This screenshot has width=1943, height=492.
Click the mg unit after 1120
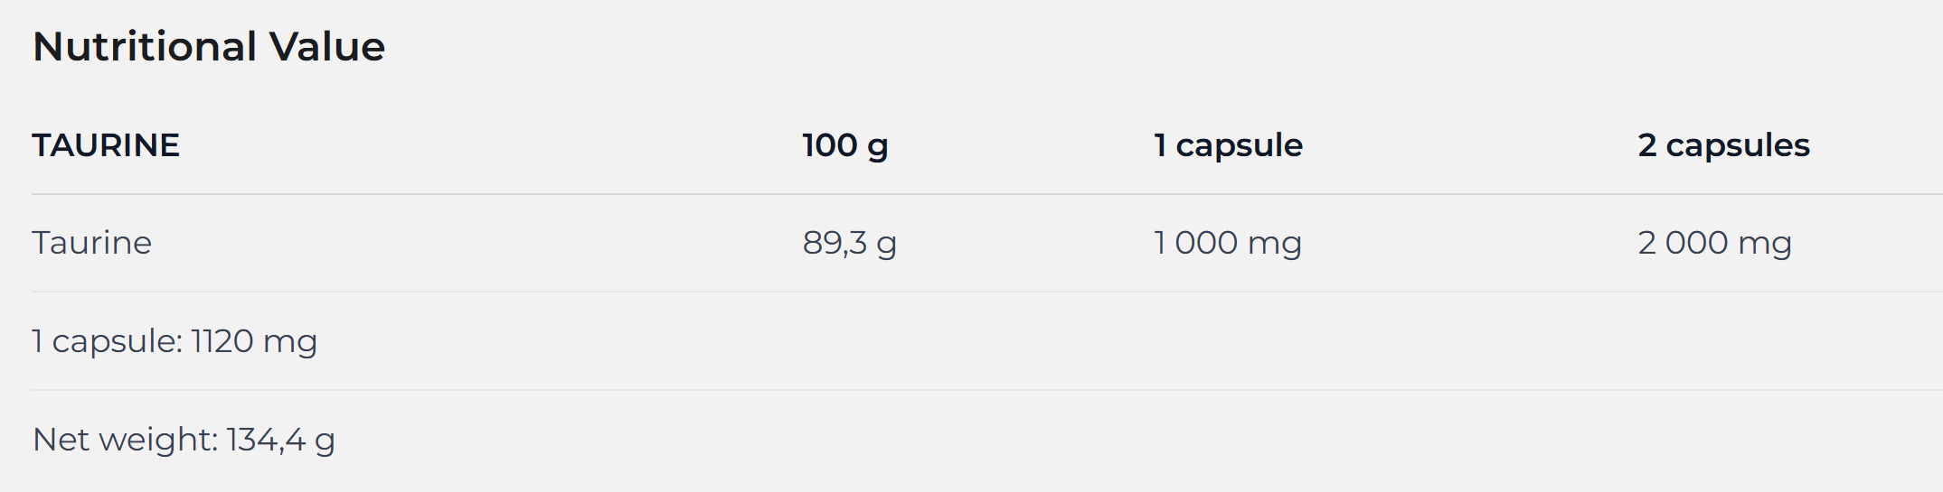tap(290, 341)
